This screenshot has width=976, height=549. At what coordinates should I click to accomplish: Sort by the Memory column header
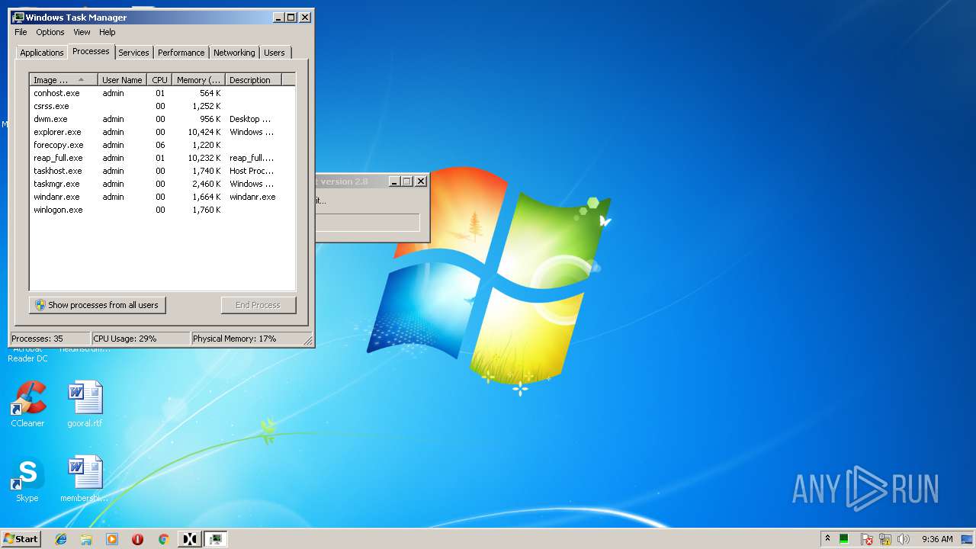(x=198, y=79)
